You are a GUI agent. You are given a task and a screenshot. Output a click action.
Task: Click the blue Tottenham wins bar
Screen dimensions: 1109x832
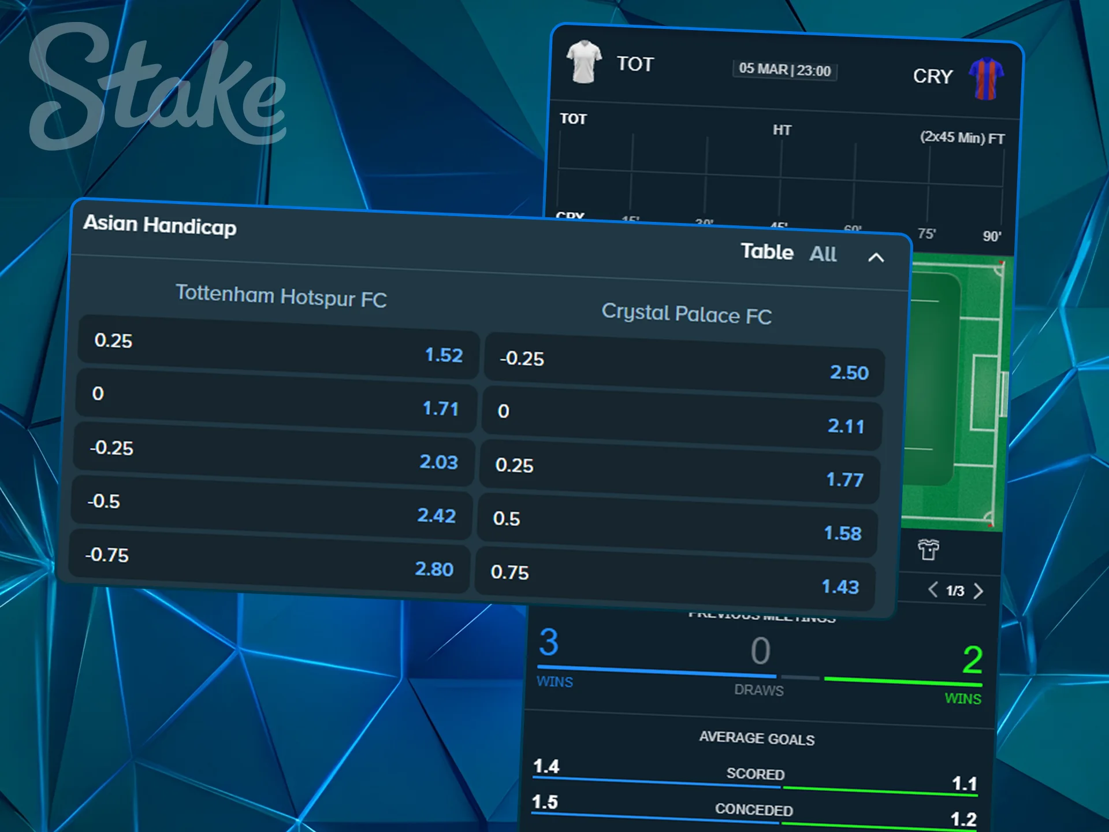[657, 671]
